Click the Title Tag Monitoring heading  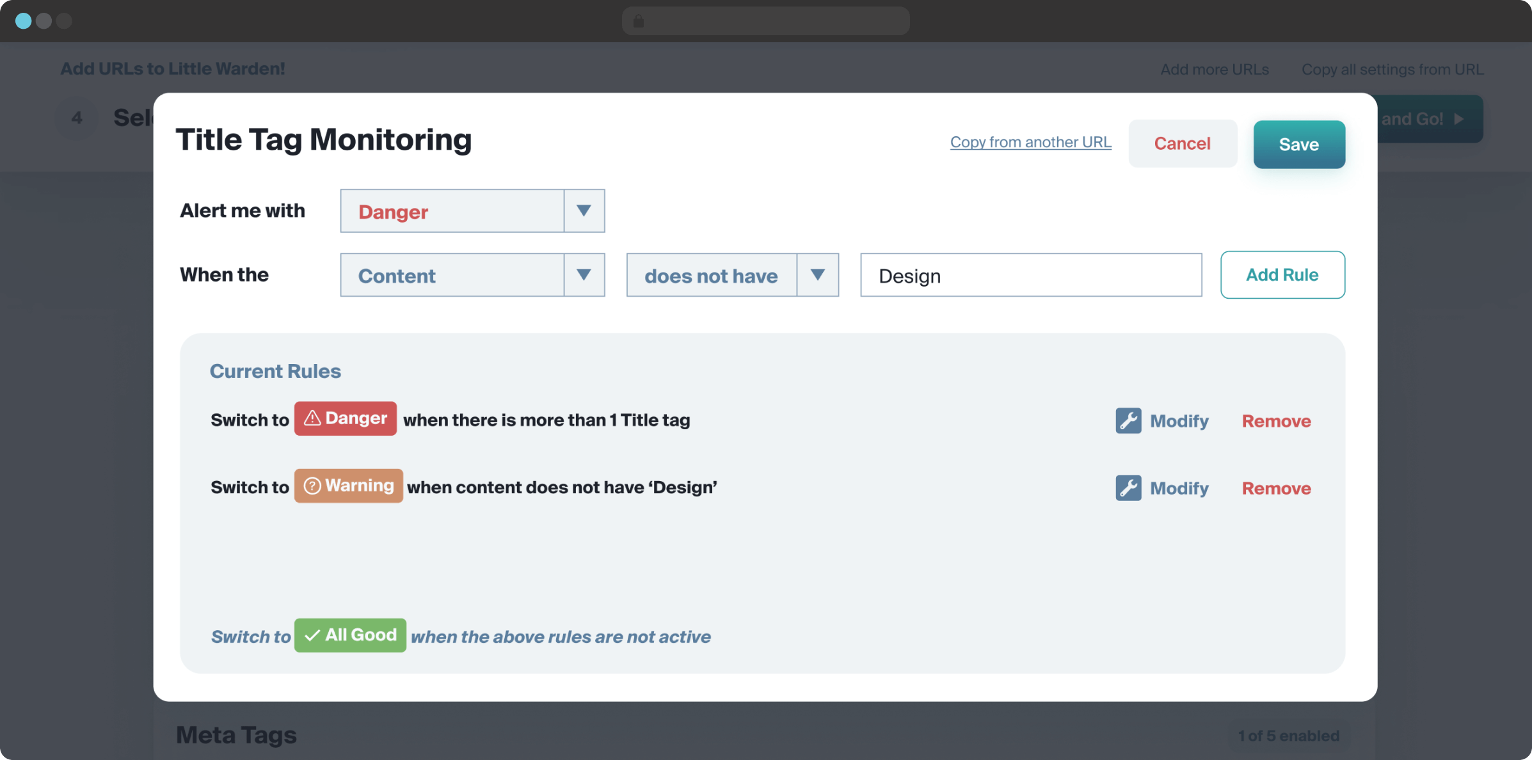(324, 139)
